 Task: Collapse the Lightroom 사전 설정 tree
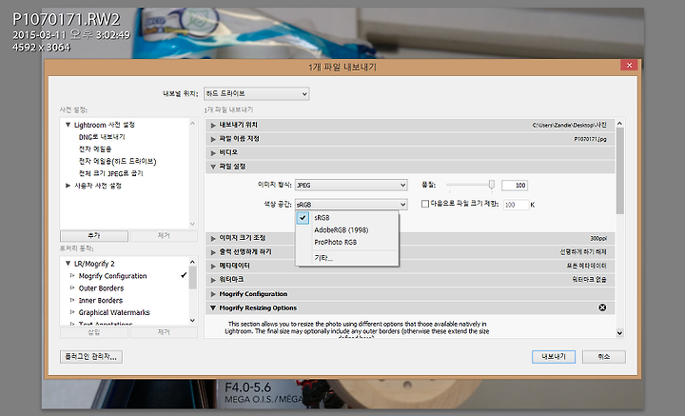click(68, 125)
